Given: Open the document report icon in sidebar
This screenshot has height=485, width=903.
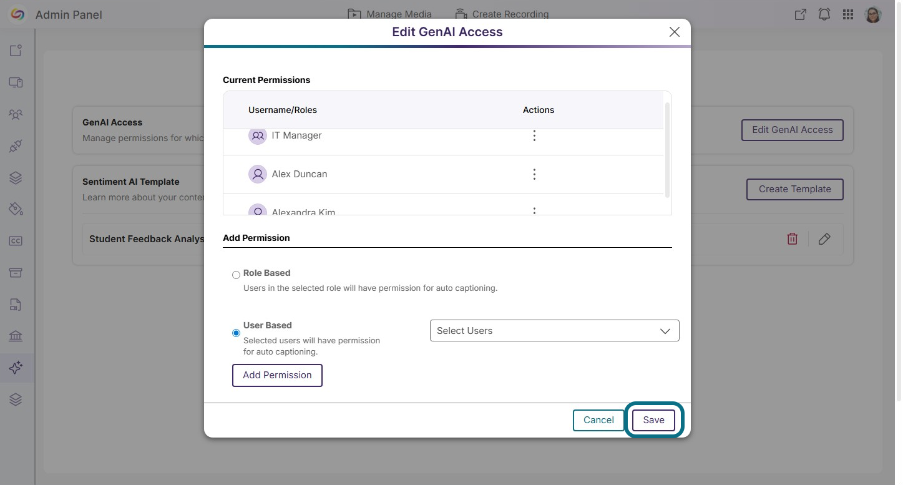Looking at the screenshot, I should tap(16, 305).
